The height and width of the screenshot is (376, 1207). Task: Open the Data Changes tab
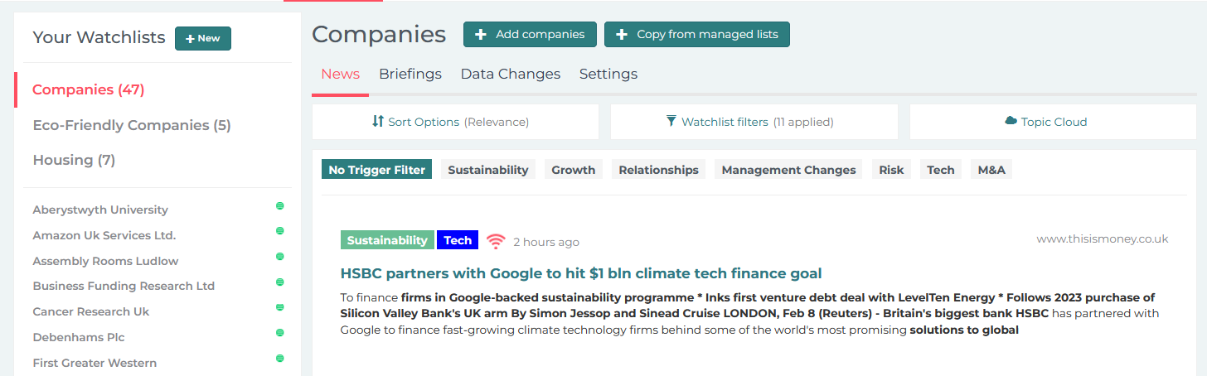tap(511, 74)
